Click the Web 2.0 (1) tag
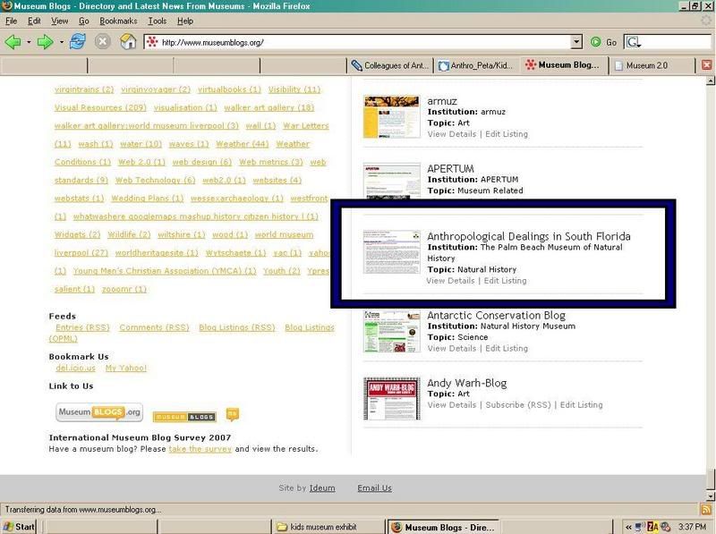Screen dimensions: 716x534 coord(141,162)
